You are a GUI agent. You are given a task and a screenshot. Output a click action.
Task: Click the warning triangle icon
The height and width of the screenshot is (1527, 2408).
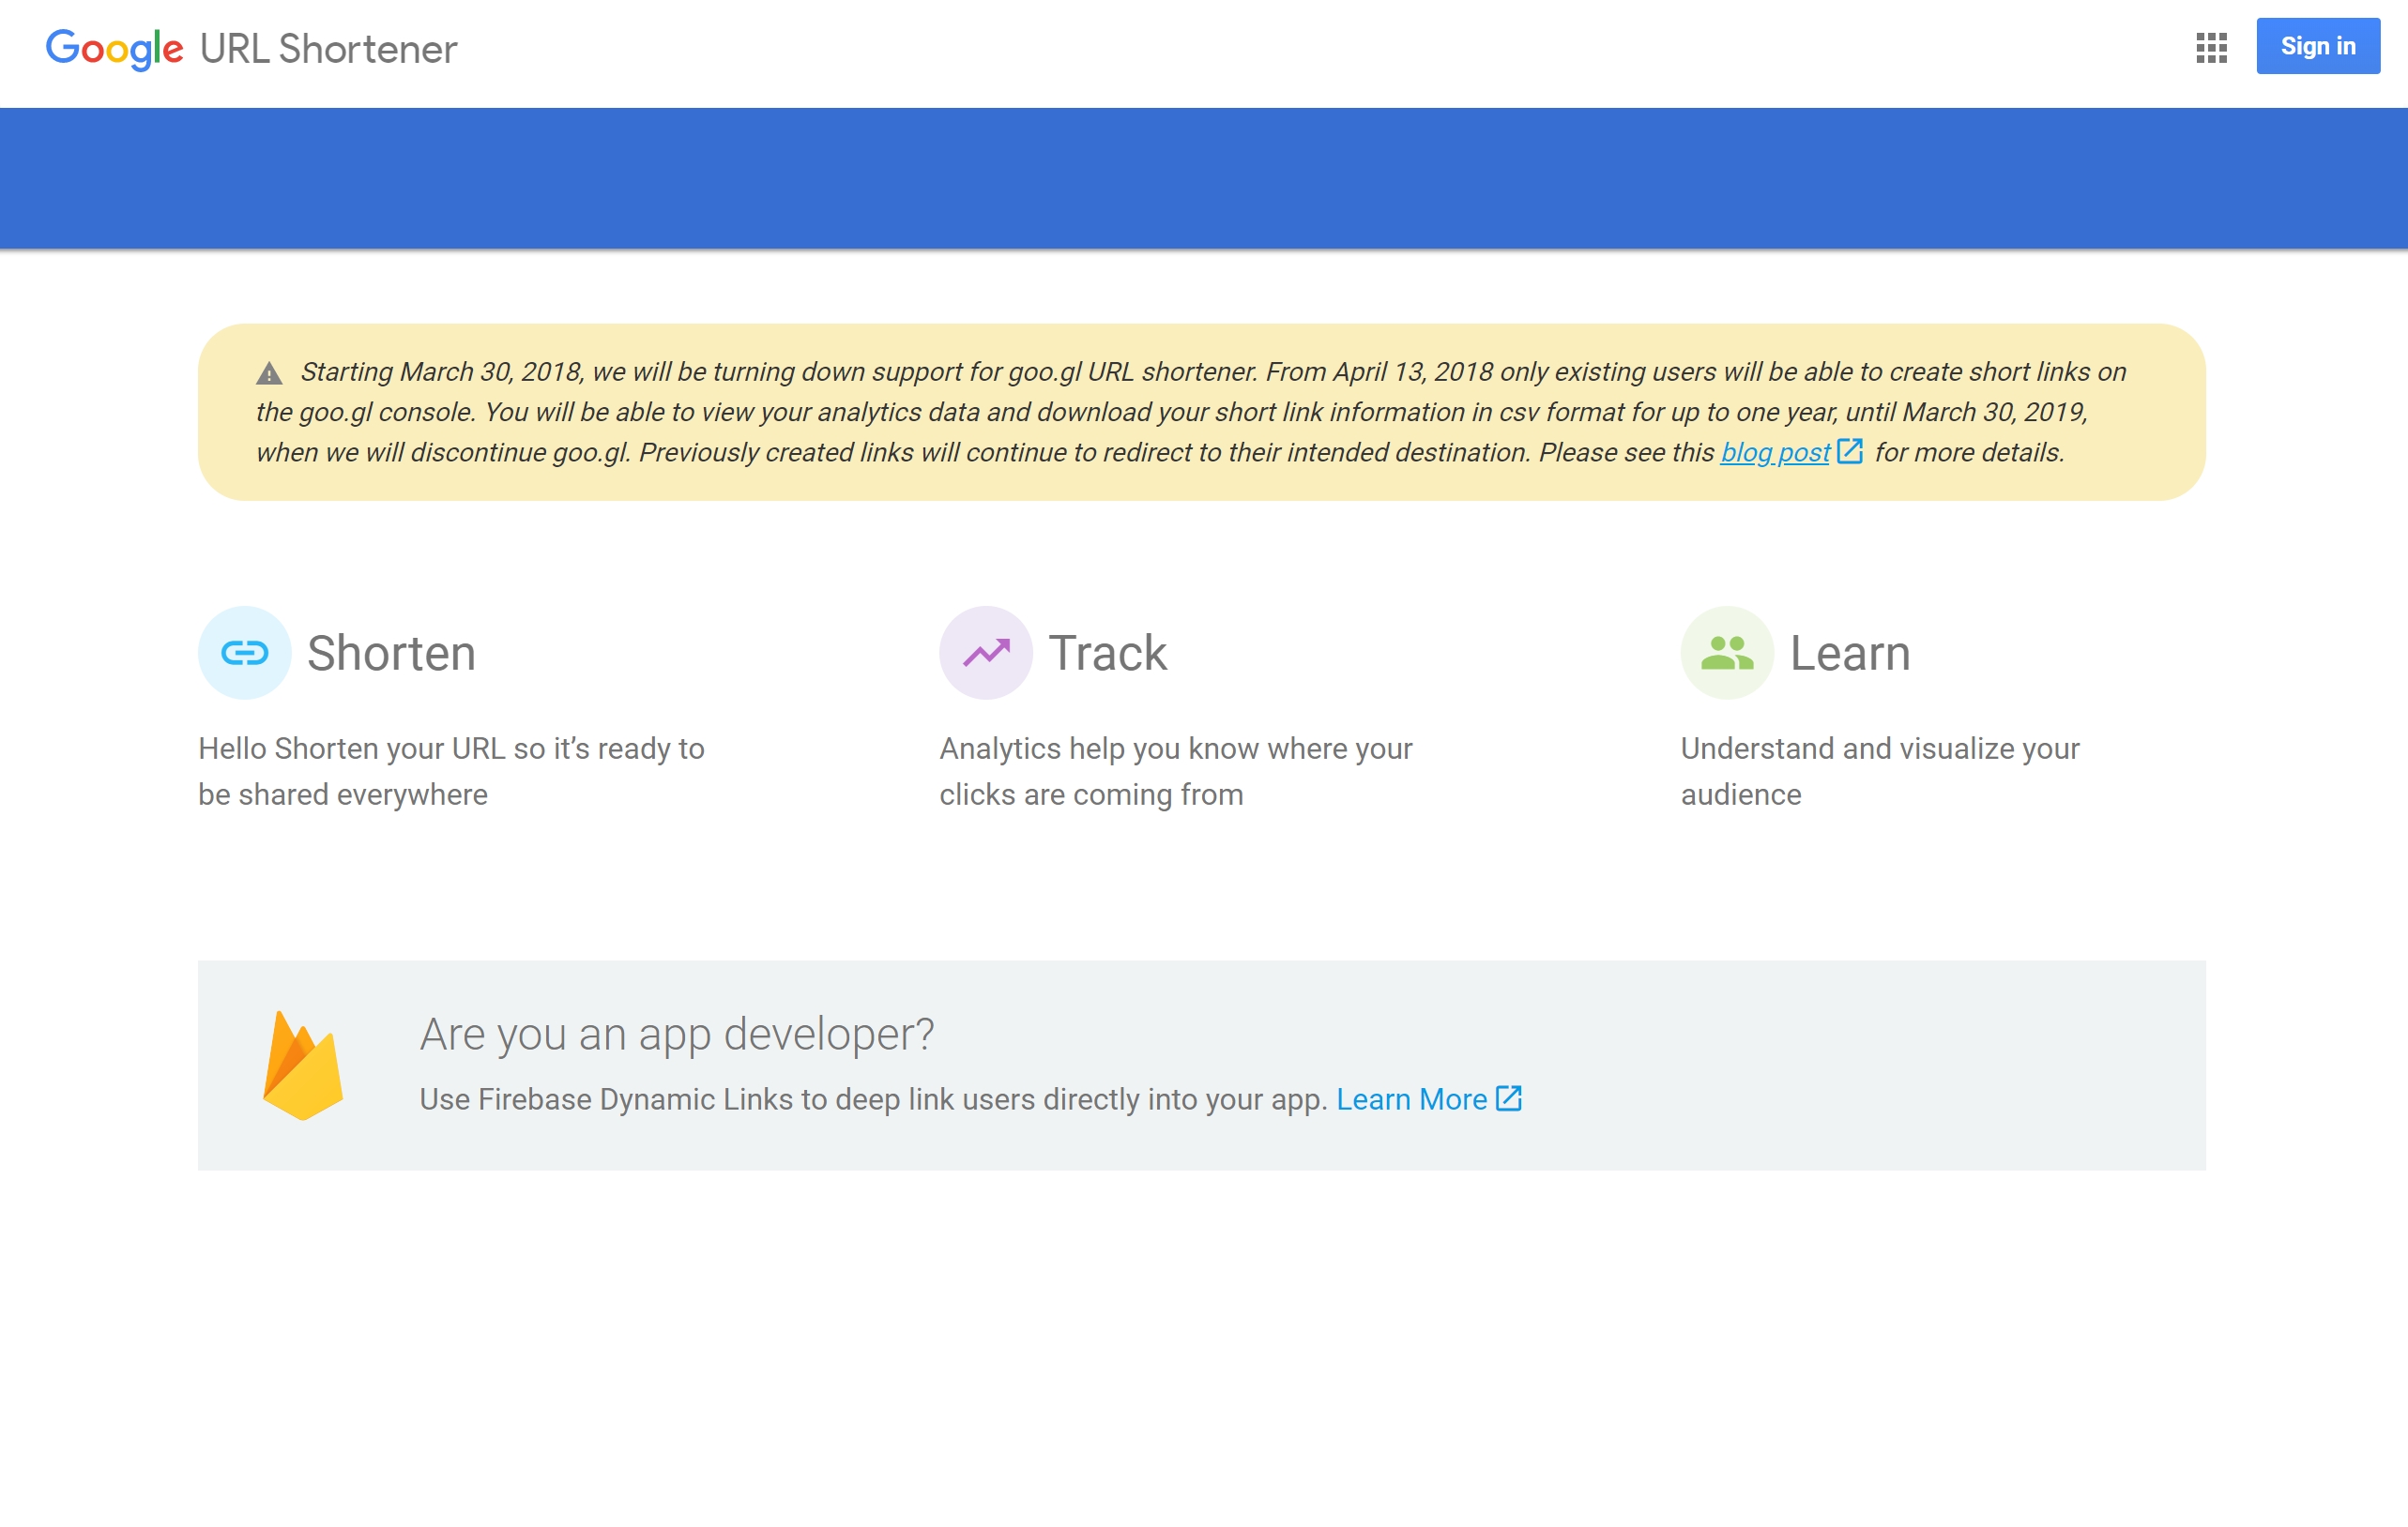pyautogui.click(x=269, y=373)
